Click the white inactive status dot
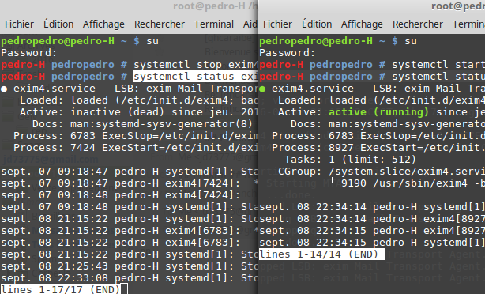 point(4,89)
